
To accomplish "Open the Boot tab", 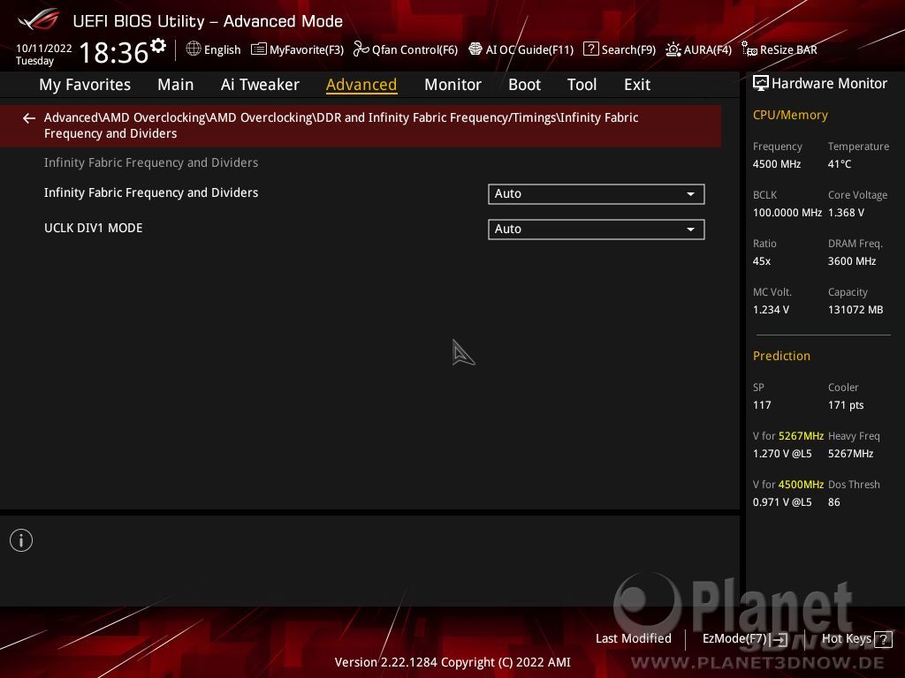I will point(524,85).
